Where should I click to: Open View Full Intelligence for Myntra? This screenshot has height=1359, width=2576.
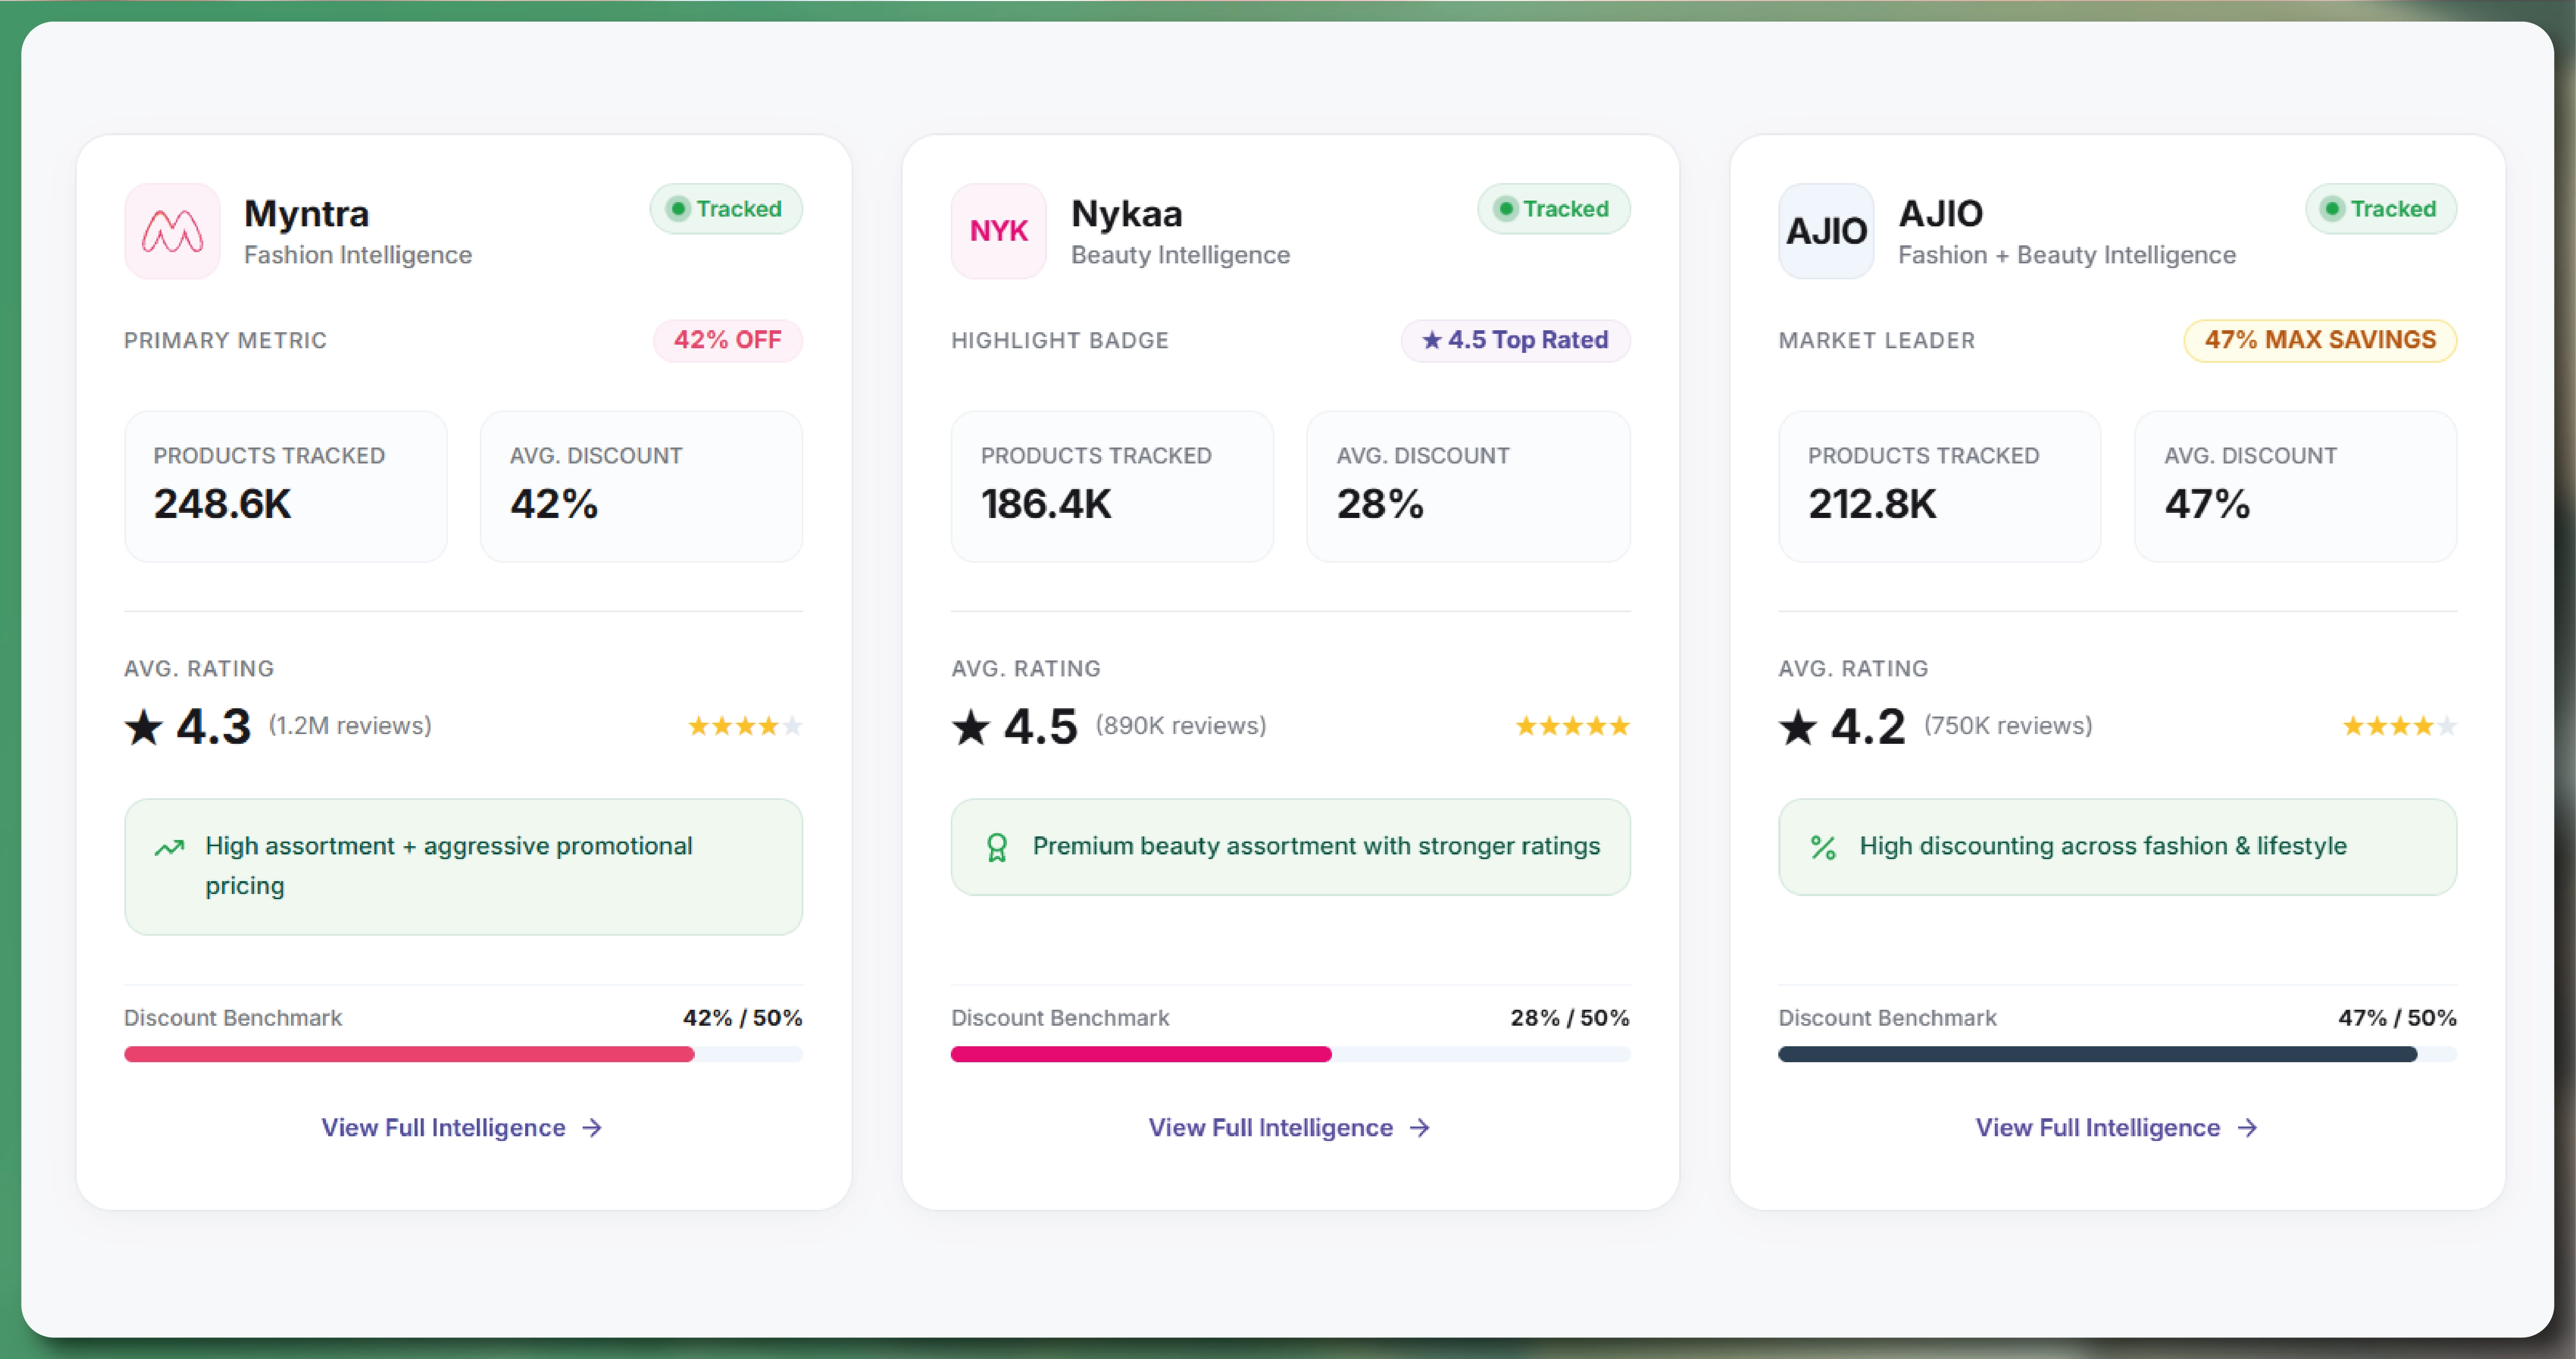(x=462, y=1128)
